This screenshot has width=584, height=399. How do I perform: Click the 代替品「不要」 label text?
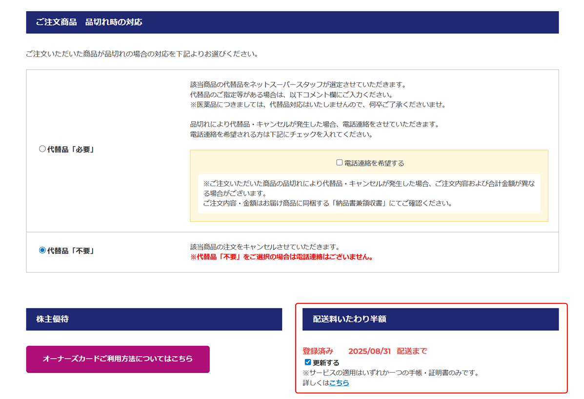pyautogui.click(x=70, y=251)
